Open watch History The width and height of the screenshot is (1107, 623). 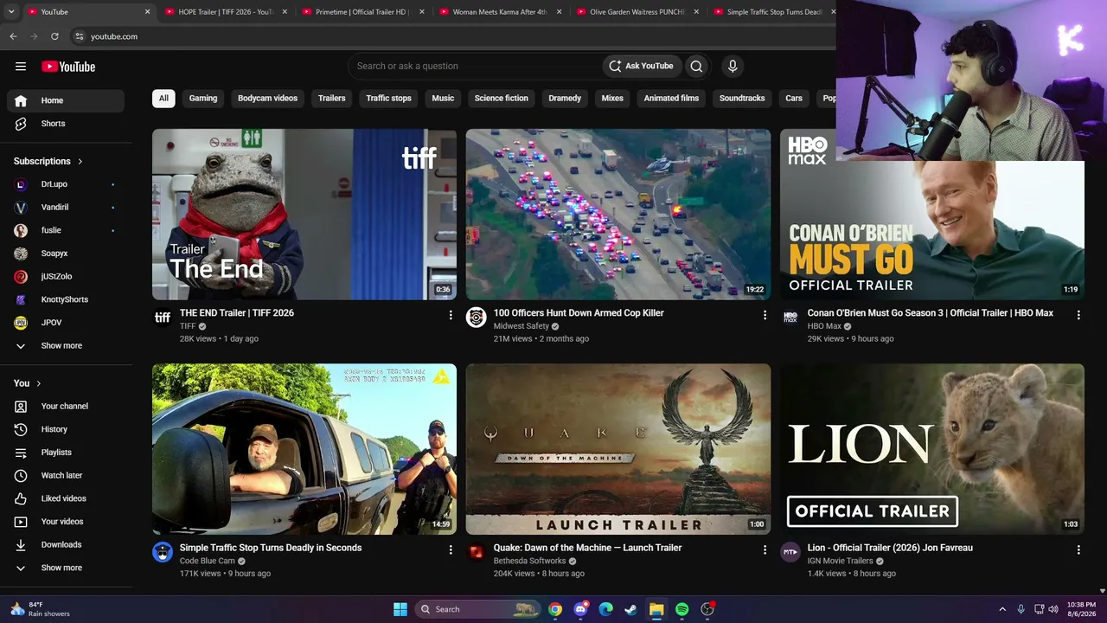[x=66, y=429]
